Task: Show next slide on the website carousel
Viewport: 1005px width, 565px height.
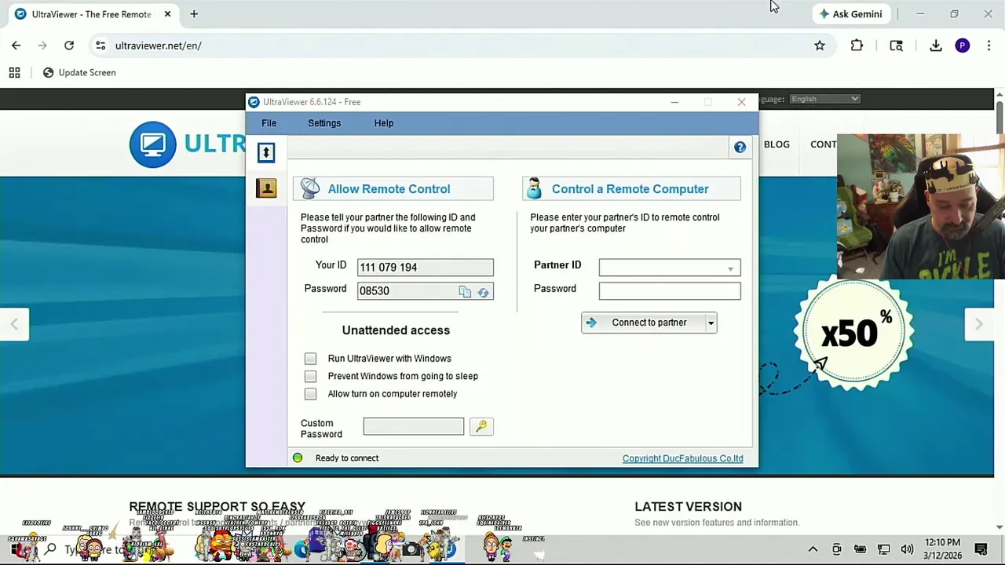Action: (978, 324)
